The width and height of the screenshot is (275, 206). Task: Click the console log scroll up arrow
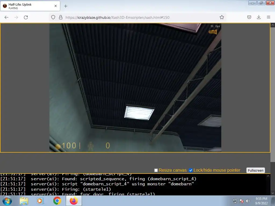coord(268,176)
